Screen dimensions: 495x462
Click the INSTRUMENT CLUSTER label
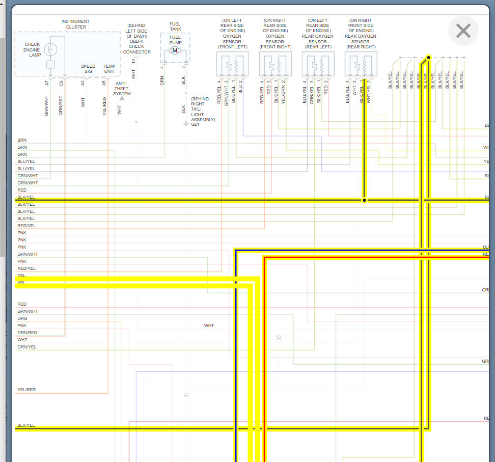point(75,24)
